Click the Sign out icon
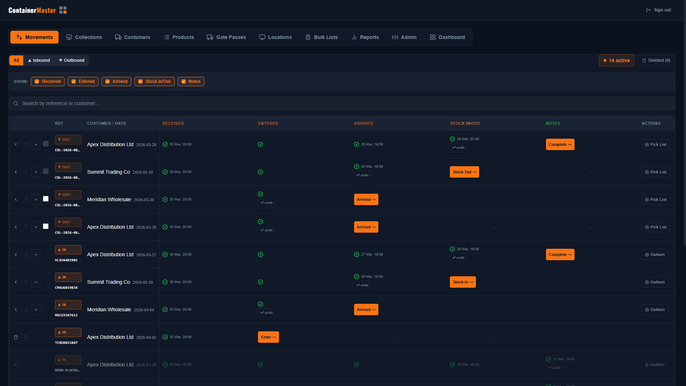This screenshot has height=386, width=686. point(648,10)
